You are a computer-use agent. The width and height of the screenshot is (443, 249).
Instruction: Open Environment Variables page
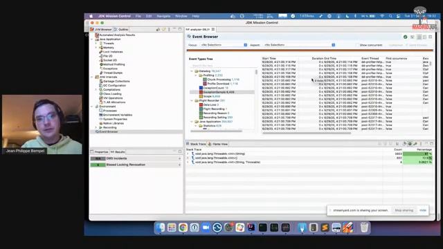(x=118, y=115)
